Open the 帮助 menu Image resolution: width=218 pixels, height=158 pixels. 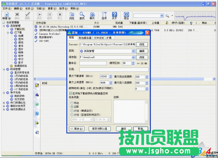(75, 9)
